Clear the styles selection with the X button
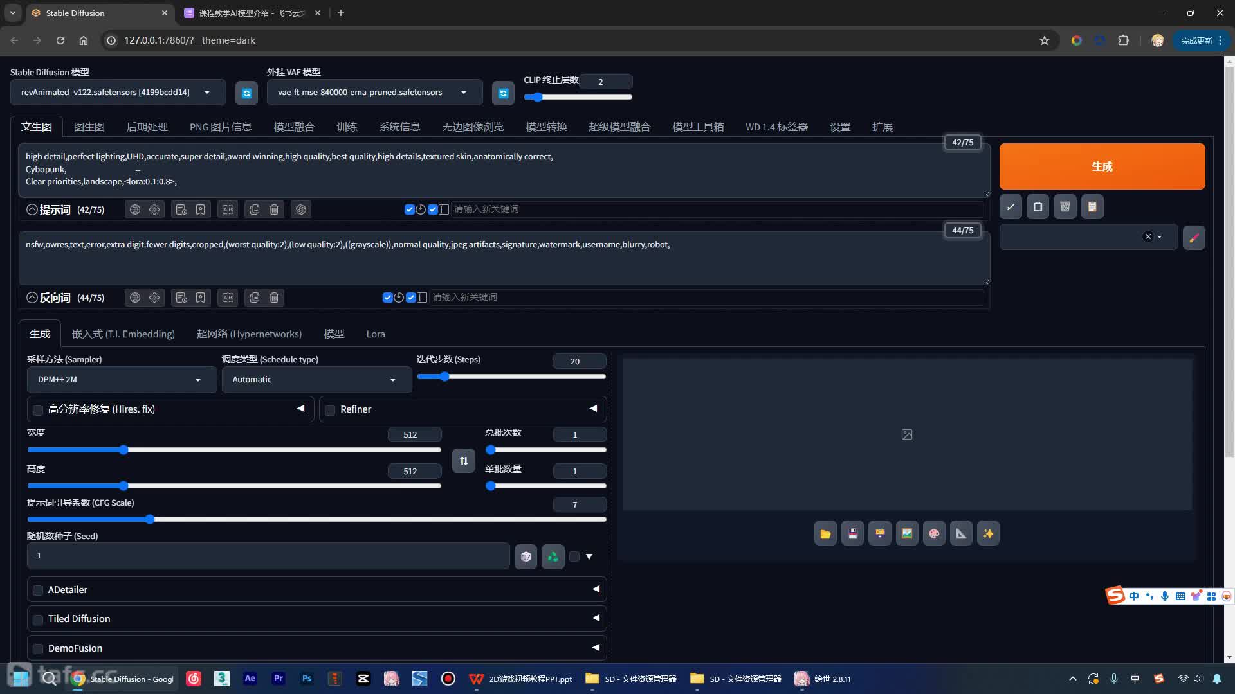 point(1148,237)
